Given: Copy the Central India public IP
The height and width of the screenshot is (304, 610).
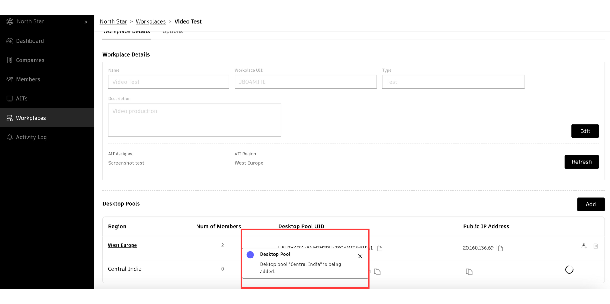Looking at the screenshot, I should 469,272.
